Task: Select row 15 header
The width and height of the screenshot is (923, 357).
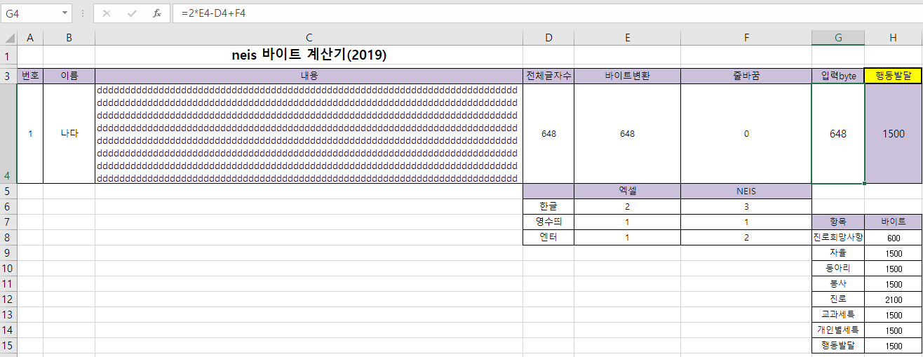Action: [8, 346]
